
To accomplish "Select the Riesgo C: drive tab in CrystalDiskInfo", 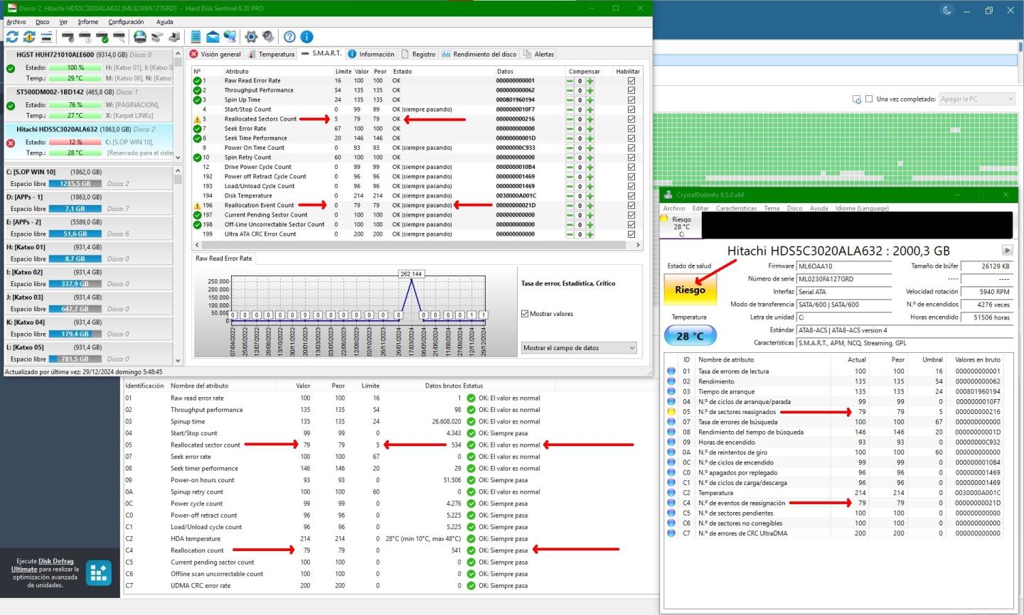I will [x=681, y=226].
